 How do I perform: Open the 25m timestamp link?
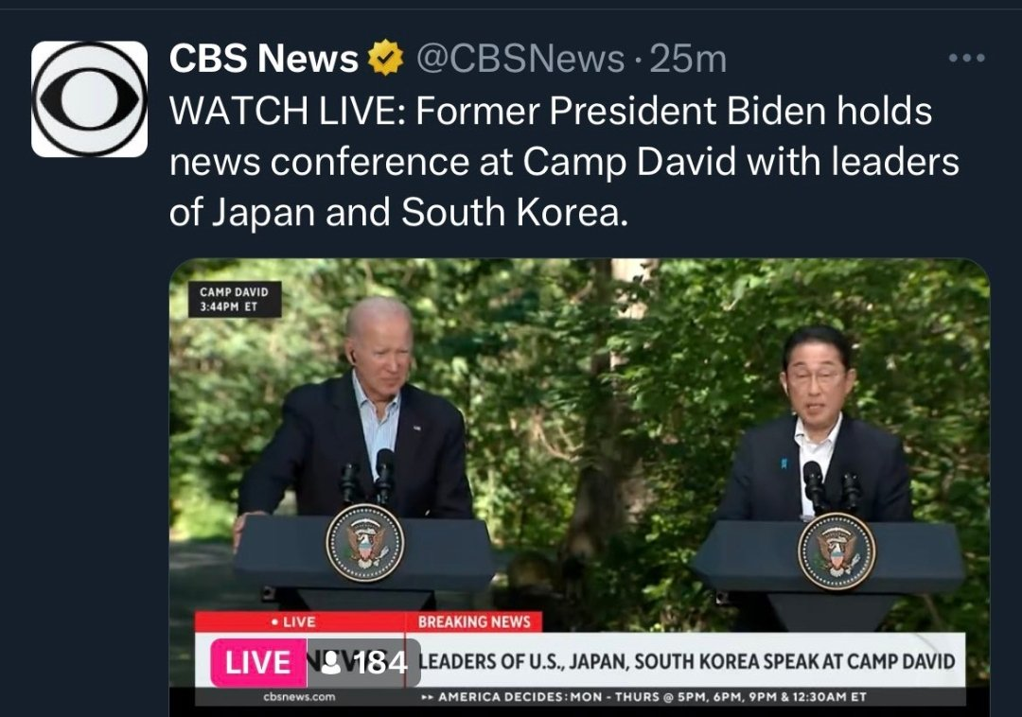click(x=688, y=59)
